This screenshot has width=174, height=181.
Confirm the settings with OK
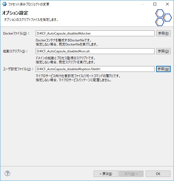point(158,174)
